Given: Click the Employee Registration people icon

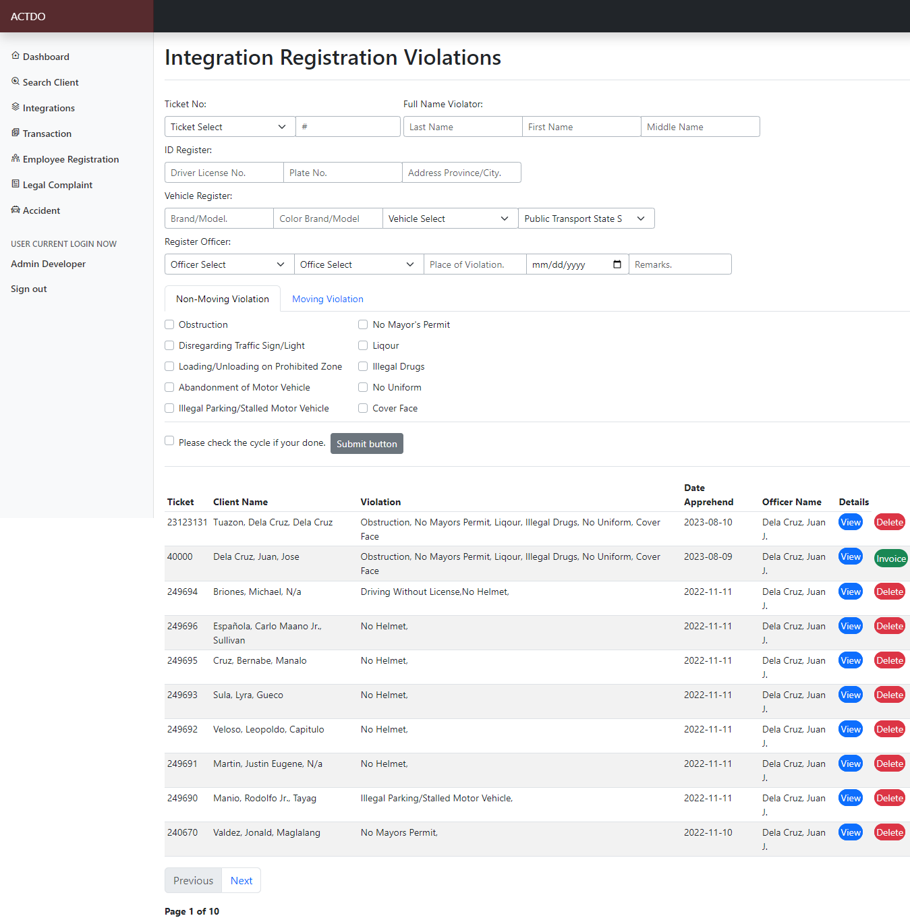Looking at the screenshot, I should [x=16, y=159].
